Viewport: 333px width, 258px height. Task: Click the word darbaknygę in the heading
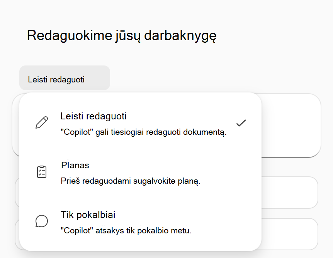pos(180,35)
